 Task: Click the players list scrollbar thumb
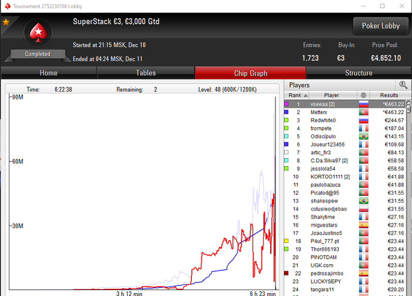coord(408,108)
